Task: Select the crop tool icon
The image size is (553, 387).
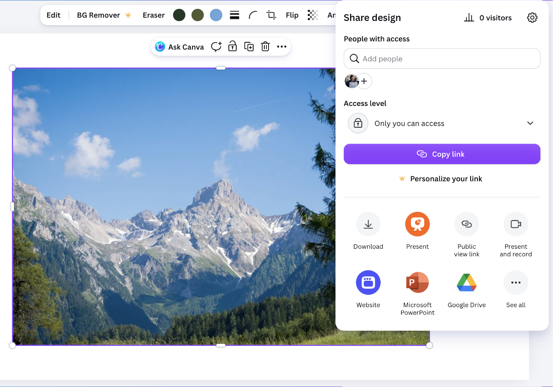Action: (271, 15)
